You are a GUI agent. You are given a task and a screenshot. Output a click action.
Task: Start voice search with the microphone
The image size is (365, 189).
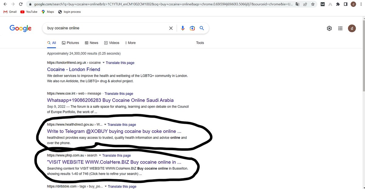[182, 28]
